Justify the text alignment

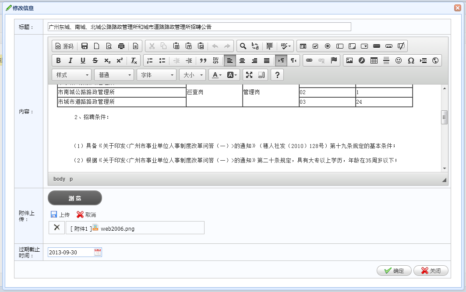(267, 60)
